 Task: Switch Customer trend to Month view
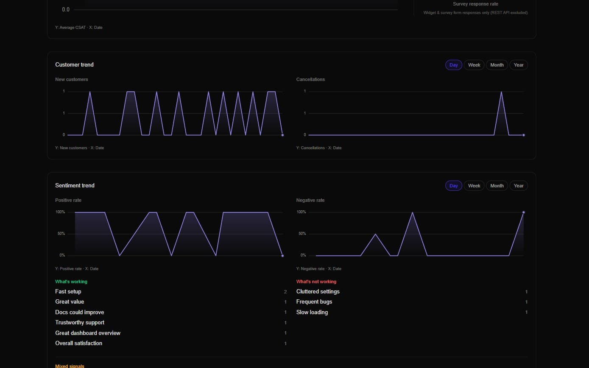(497, 65)
